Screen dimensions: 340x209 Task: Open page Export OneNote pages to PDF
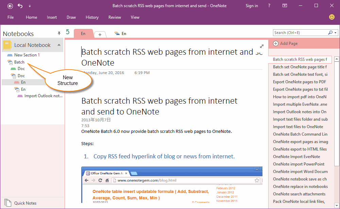click(x=300, y=82)
